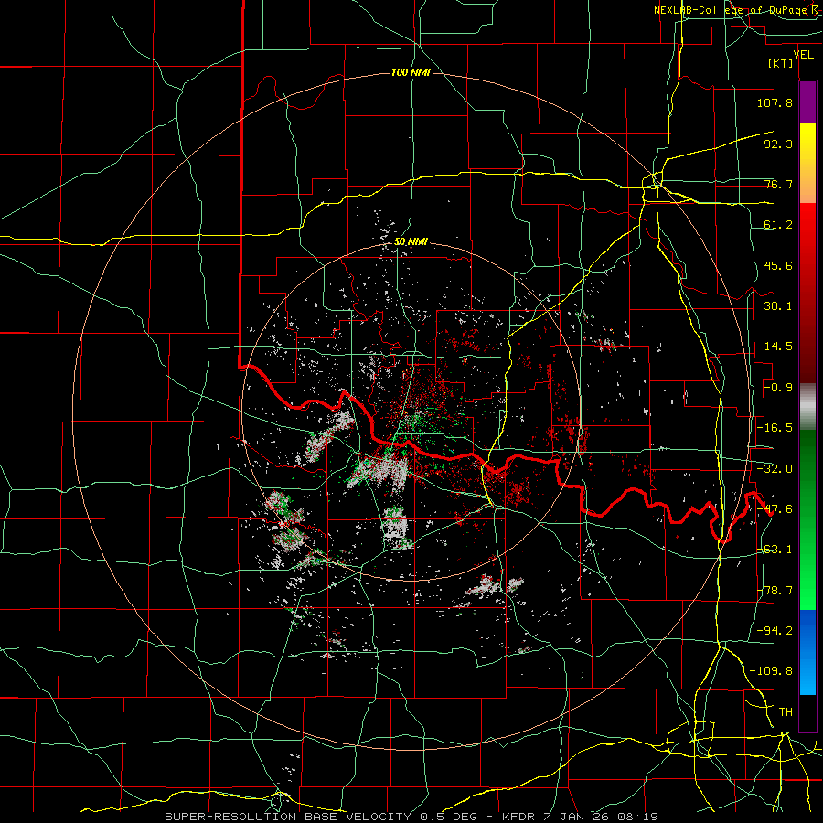The width and height of the screenshot is (823, 823).
Task: Select the 45.6 value on velocity scale
Action: (x=778, y=265)
